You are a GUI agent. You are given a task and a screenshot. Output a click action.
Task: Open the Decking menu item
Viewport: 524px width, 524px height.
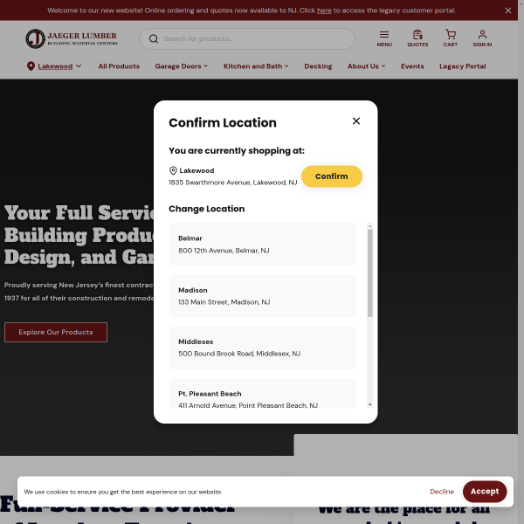pos(318,66)
